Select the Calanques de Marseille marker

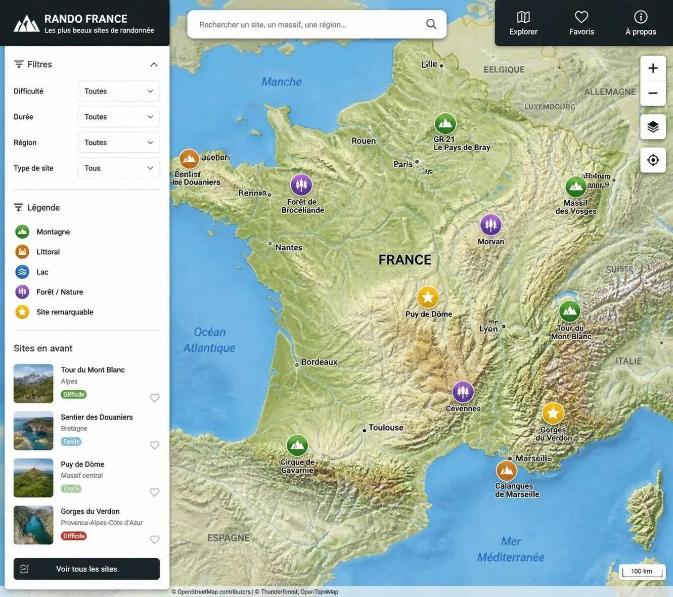[x=507, y=471]
